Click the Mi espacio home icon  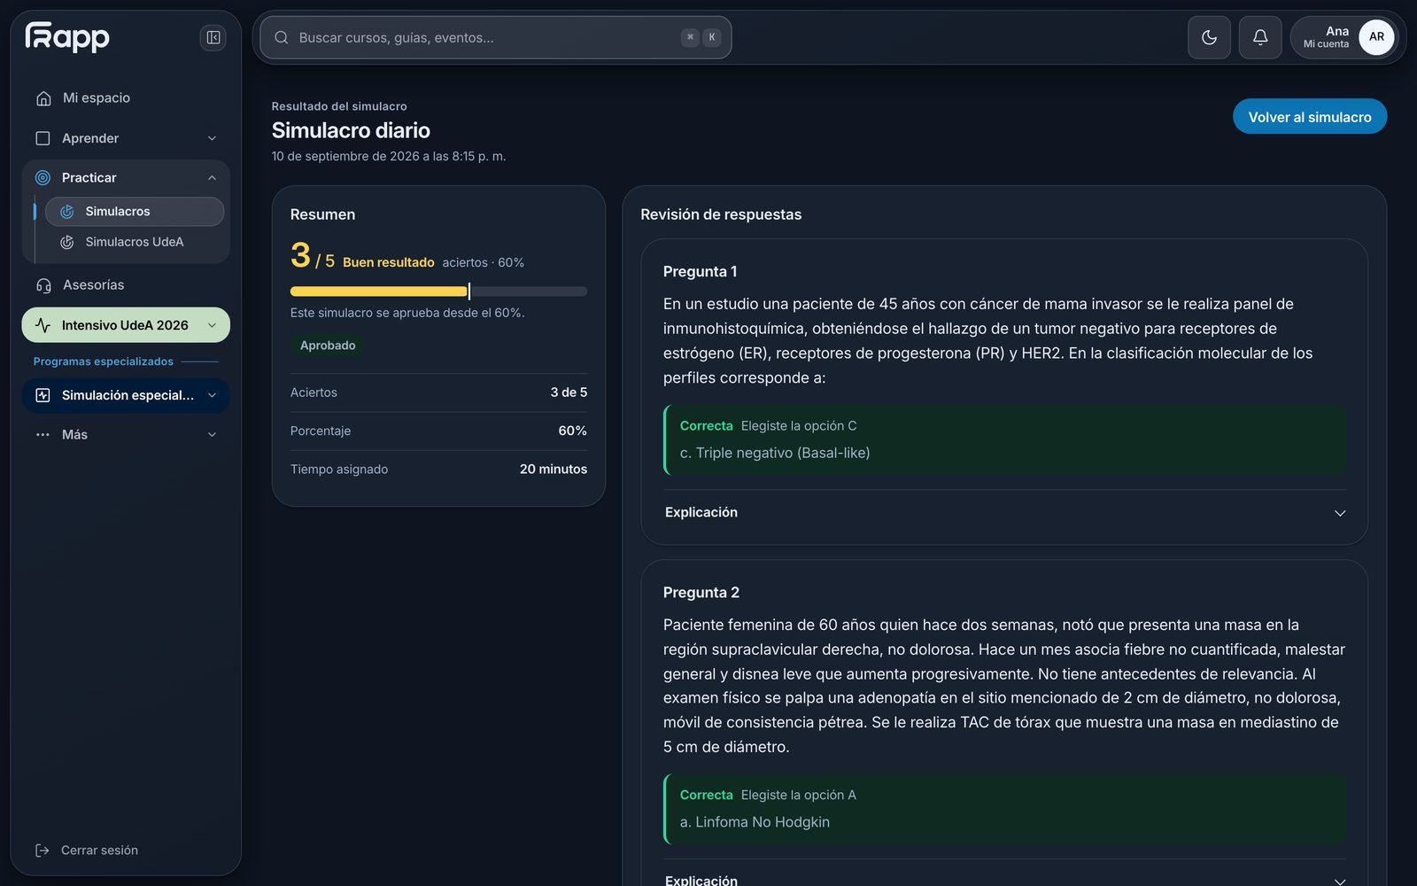click(43, 98)
